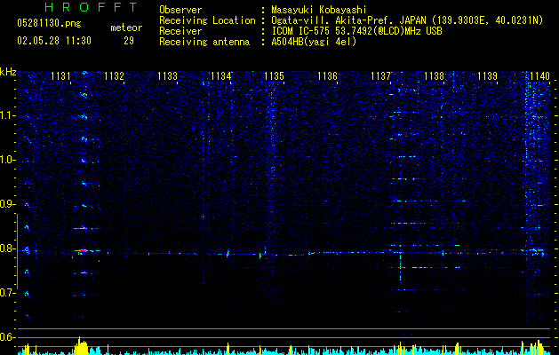Select the filename 05281130.png
Image resolution: width=559 pixels, height=355 pixels.
pos(49,24)
